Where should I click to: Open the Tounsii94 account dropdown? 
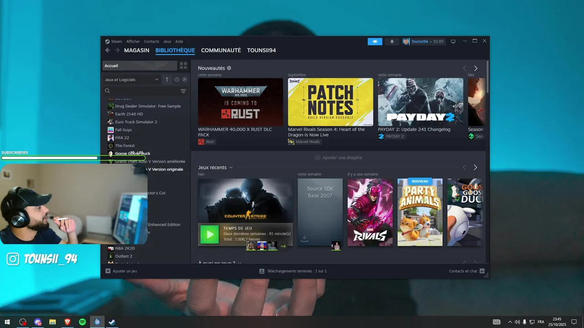[423, 41]
